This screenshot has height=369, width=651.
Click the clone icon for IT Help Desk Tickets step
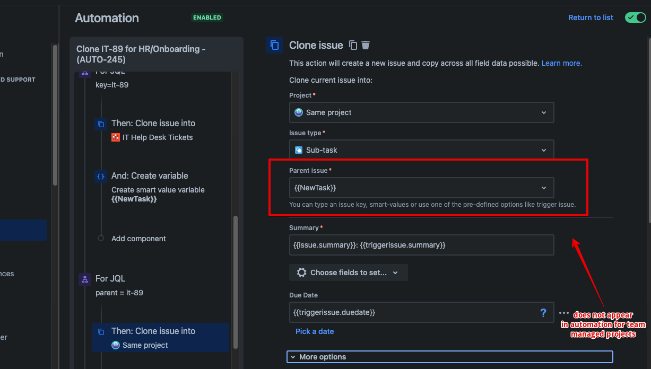101,124
